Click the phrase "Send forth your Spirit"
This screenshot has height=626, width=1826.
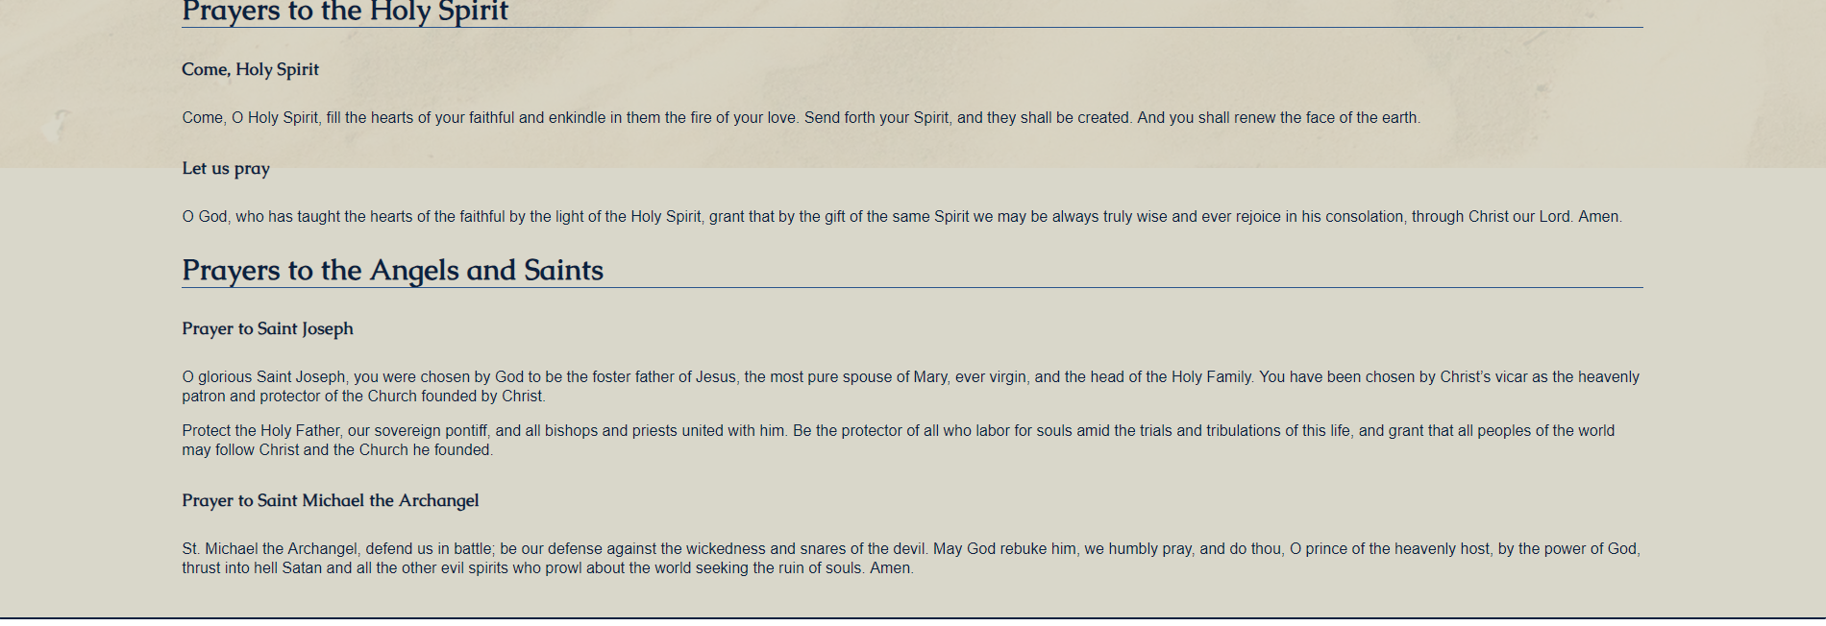pos(876,118)
